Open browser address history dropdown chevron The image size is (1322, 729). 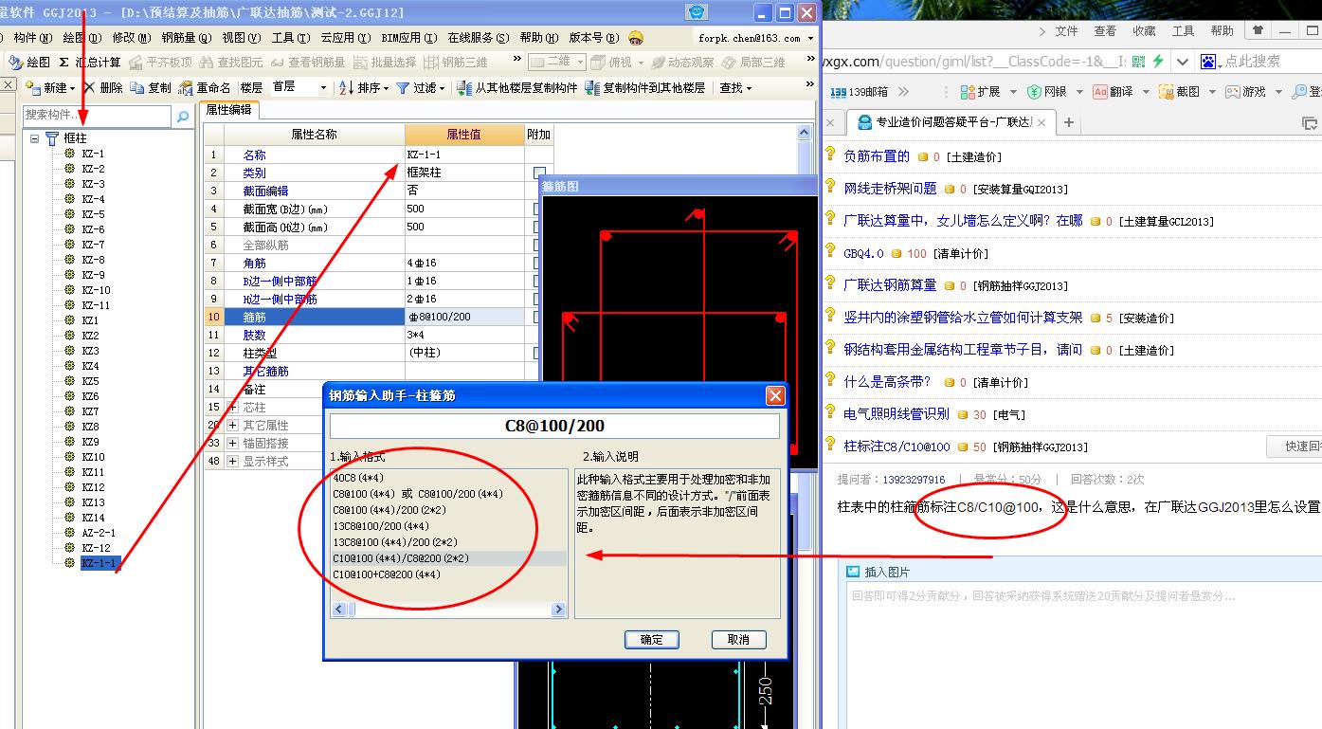[x=1183, y=62]
